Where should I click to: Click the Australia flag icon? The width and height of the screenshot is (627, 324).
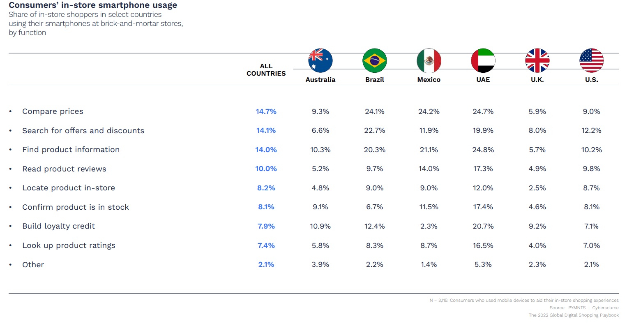320,60
